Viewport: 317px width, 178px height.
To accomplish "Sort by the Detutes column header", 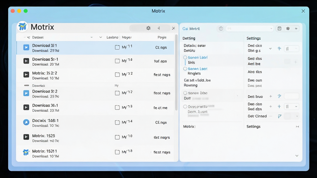I will (38, 37).
